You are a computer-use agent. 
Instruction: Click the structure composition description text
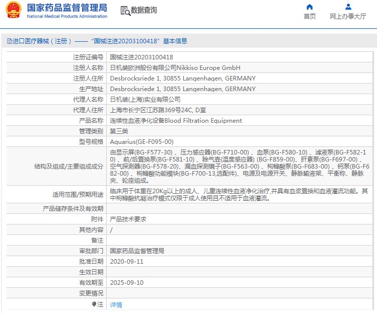pos(240,167)
